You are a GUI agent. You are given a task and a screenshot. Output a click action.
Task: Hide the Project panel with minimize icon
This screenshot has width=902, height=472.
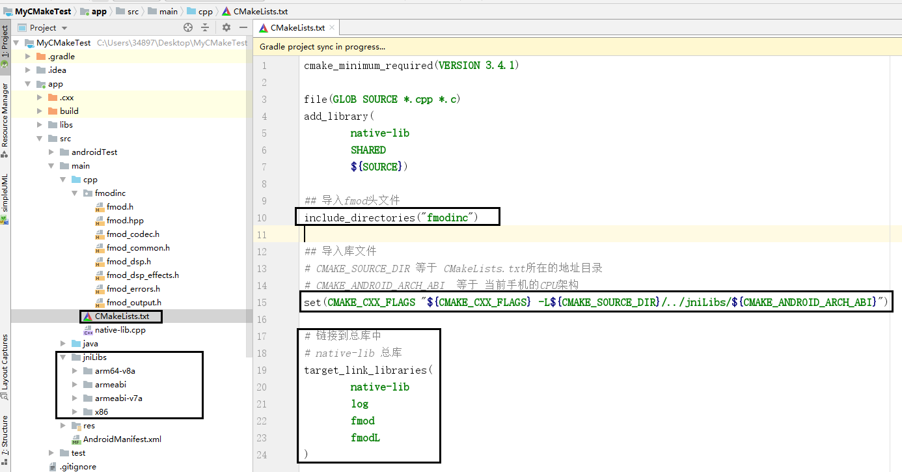click(243, 27)
